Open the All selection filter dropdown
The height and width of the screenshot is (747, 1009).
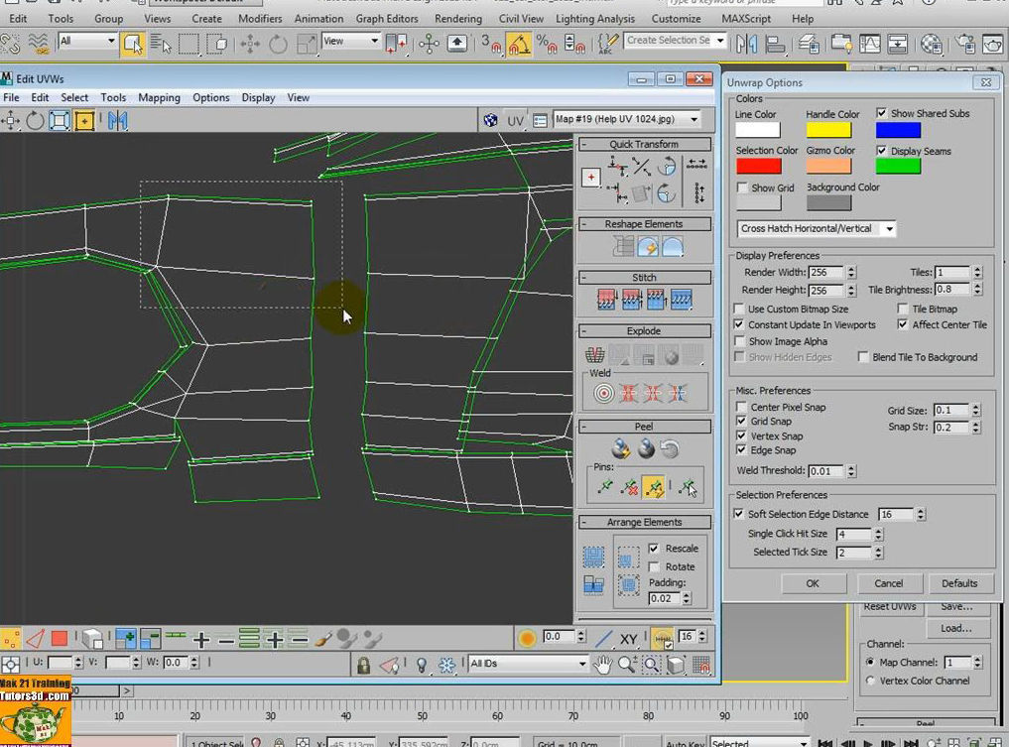pyautogui.click(x=87, y=42)
